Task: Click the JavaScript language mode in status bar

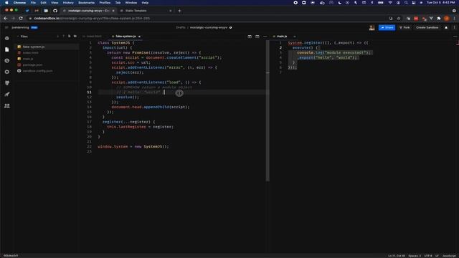Action: point(450,256)
